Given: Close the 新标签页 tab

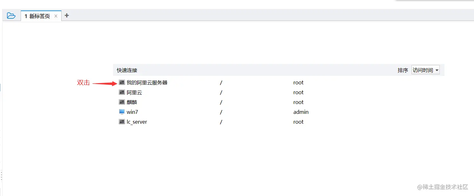Looking at the screenshot, I should [56, 16].
